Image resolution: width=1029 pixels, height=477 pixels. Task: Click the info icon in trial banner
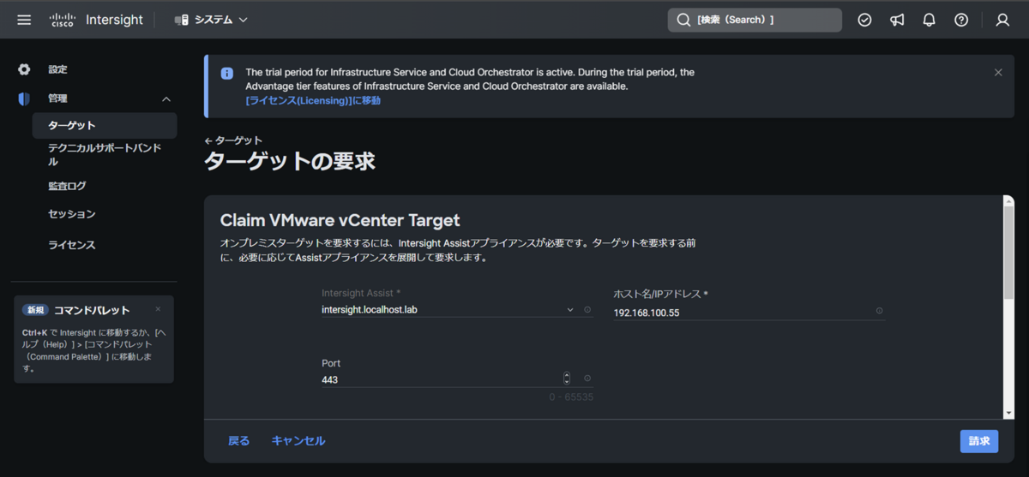coord(227,74)
